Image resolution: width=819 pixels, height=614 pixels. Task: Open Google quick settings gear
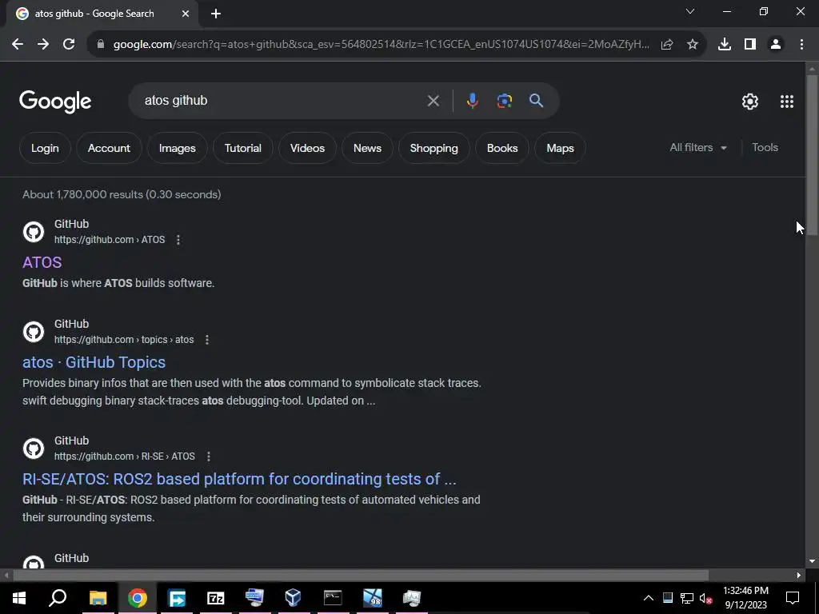(750, 102)
